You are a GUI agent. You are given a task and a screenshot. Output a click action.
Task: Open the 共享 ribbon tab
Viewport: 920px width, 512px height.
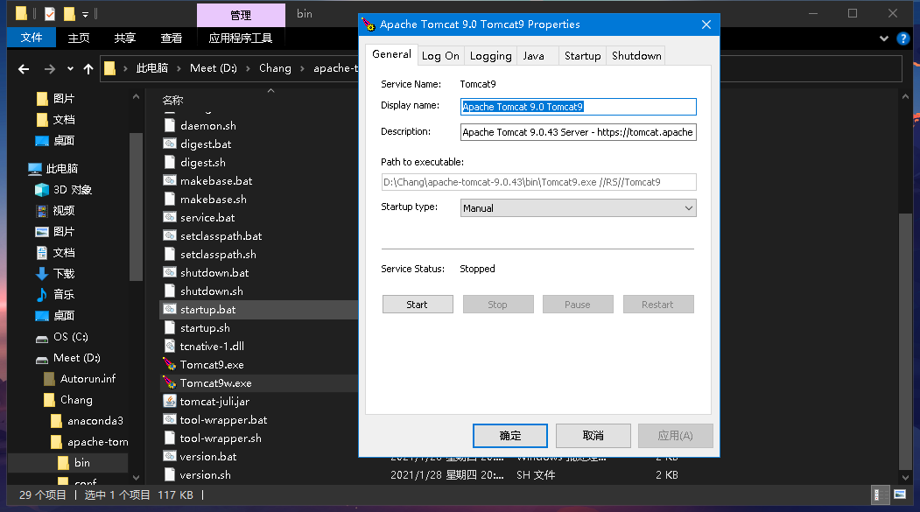pyautogui.click(x=125, y=39)
